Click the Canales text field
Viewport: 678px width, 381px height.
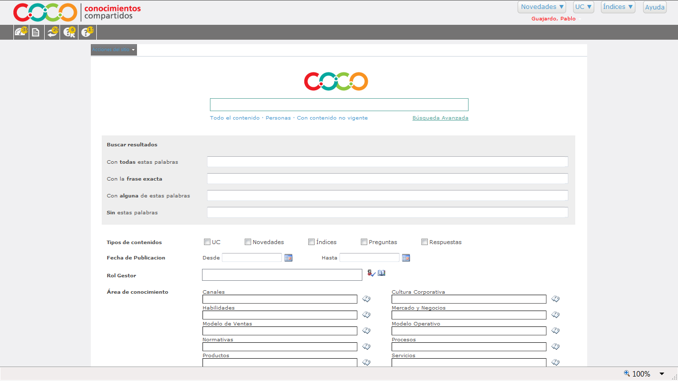[280, 299]
